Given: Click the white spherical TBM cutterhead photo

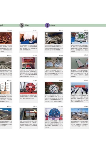Looking at the screenshot, I should (54, 88).
